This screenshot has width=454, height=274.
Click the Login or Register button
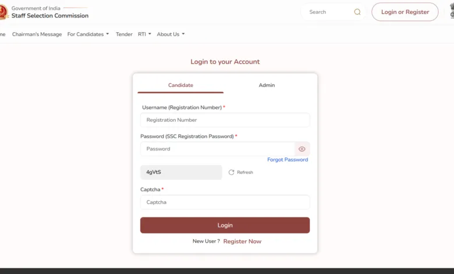405,12
